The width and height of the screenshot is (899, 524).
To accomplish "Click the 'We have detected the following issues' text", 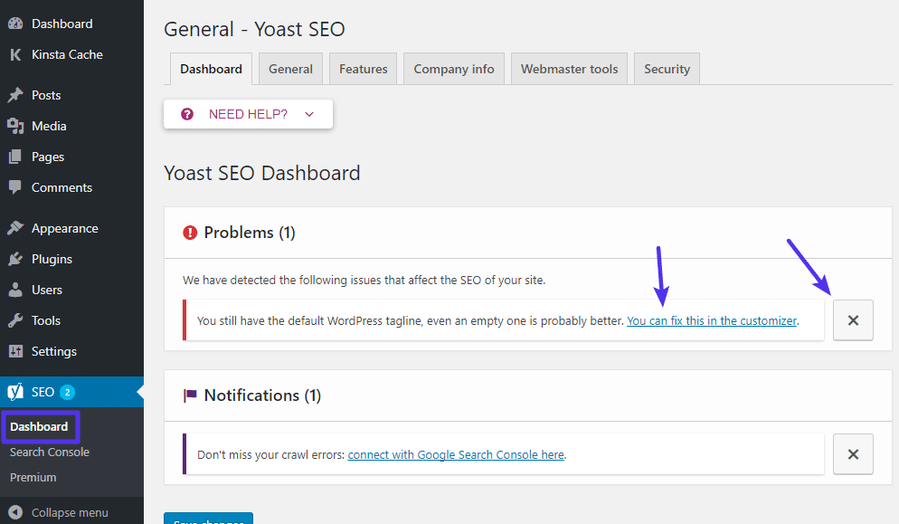I will click(364, 280).
